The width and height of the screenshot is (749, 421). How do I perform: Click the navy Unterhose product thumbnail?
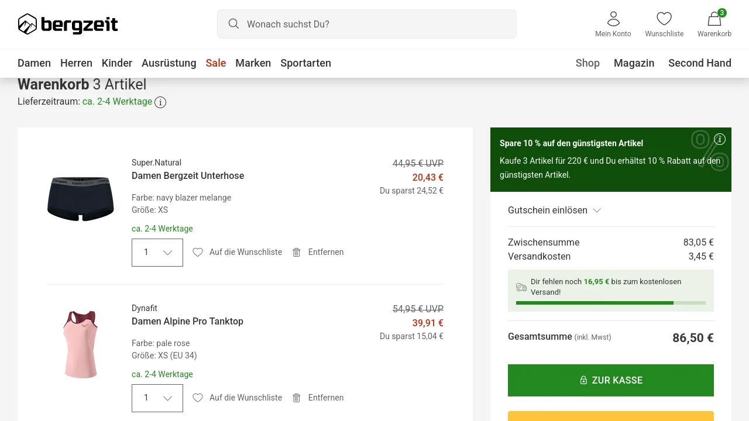coord(81,199)
